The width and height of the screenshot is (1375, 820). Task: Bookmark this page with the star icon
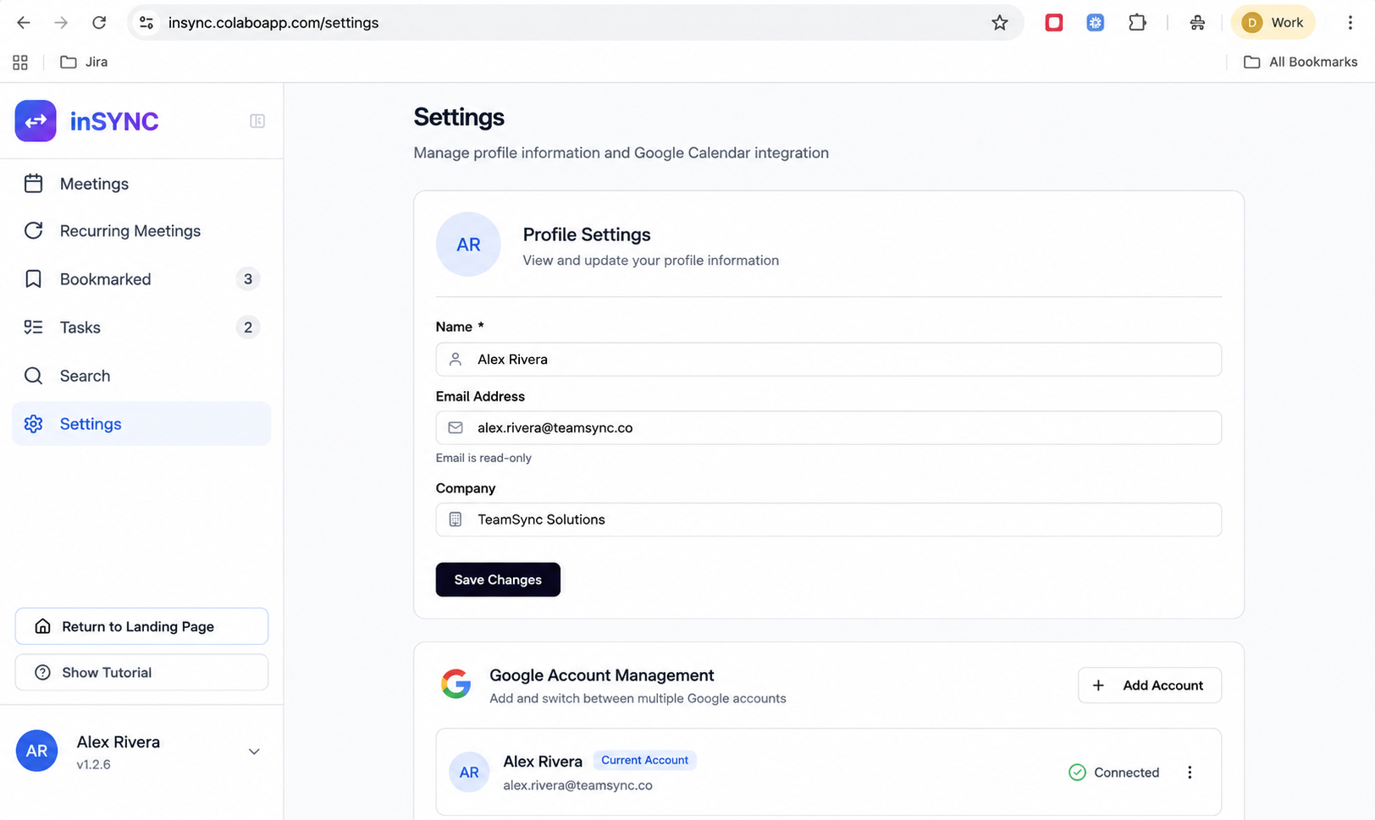pos(1000,23)
